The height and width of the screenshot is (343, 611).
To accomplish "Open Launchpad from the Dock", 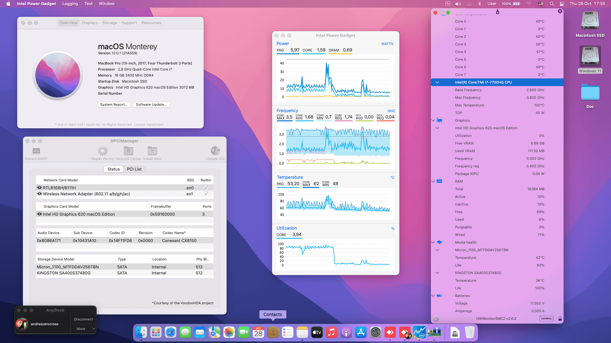I will (x=156, y=333).
